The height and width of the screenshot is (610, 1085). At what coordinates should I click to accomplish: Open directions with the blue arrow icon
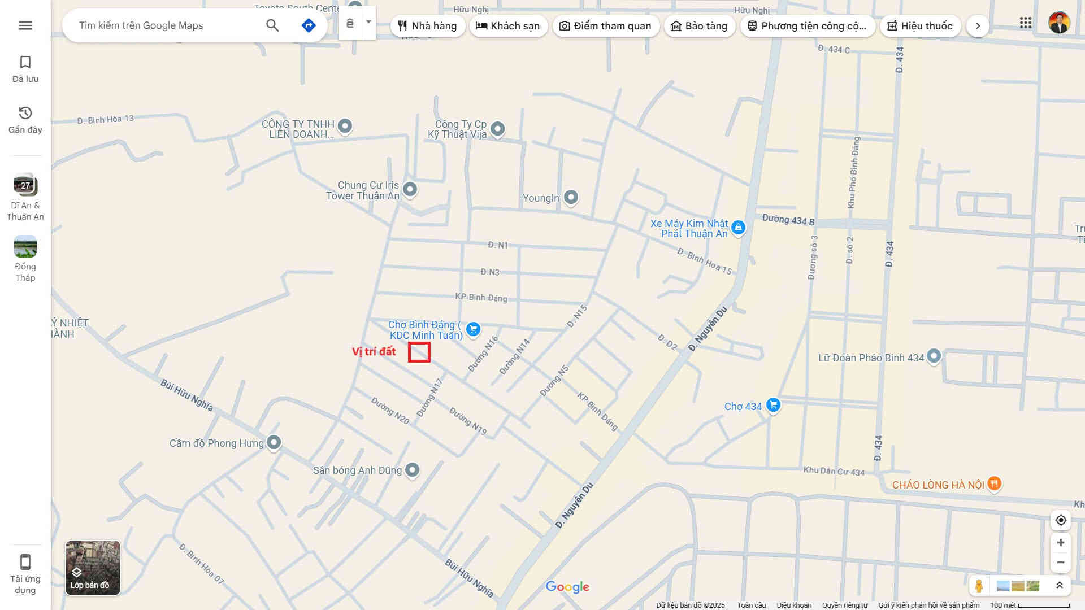pos(309,25)
